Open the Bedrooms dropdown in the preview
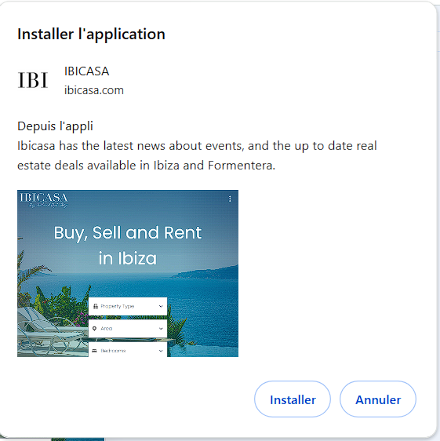440x441 pixels. pos(128,350)
